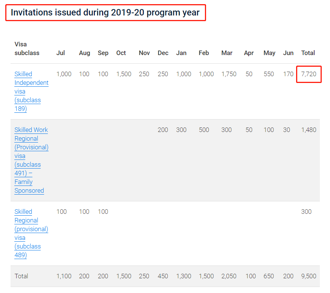Screen dimensions: 330x293
Task: Click the 7,720 total for subclass 189
Action: [309, 74]
